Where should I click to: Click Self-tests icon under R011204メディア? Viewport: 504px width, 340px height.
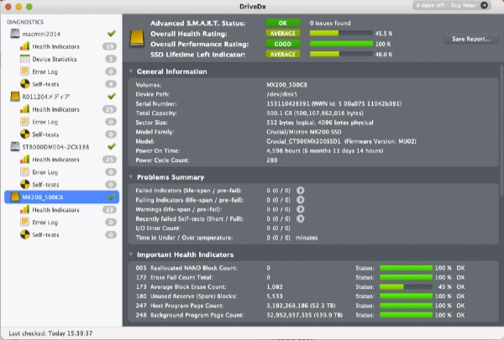(x=24, y=134)
